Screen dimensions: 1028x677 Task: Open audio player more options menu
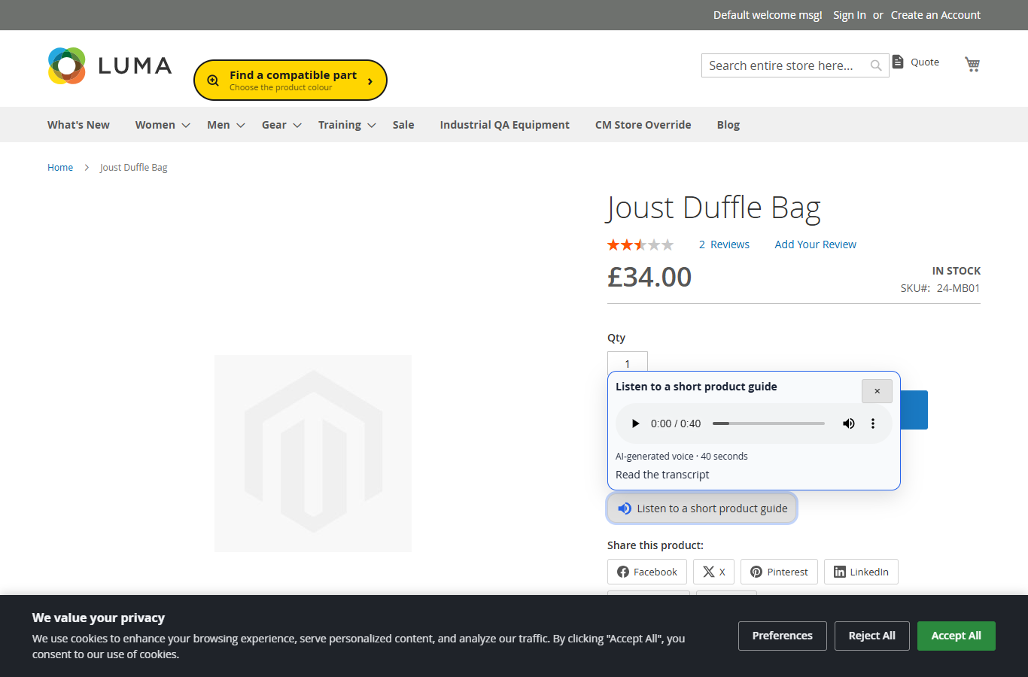pos(873,424)
